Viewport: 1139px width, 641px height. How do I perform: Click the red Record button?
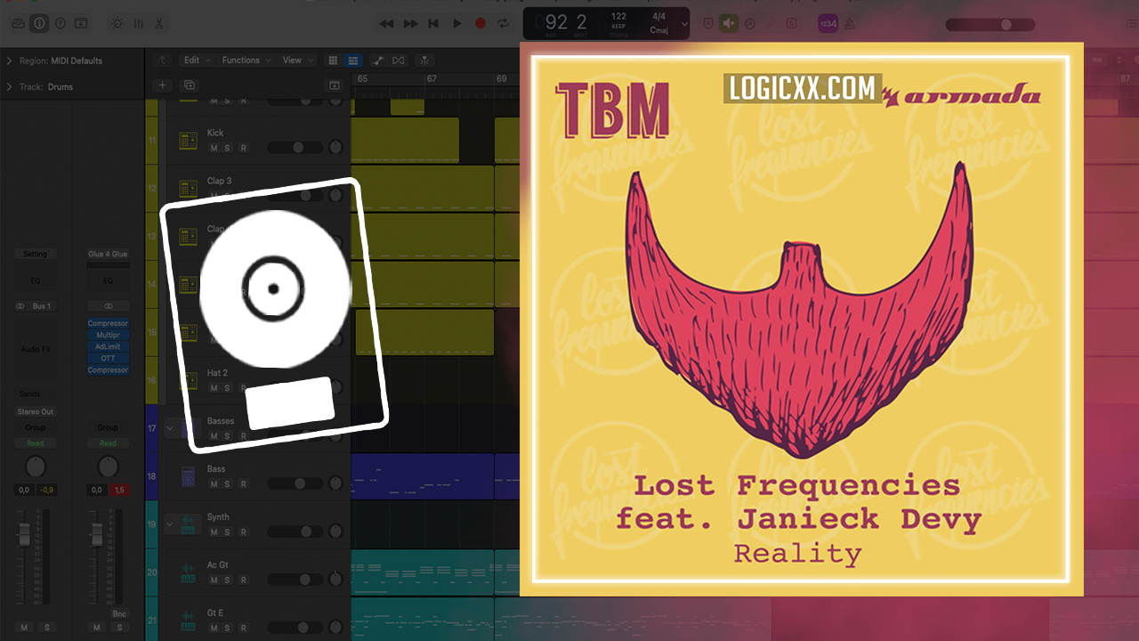click(481, 24)
